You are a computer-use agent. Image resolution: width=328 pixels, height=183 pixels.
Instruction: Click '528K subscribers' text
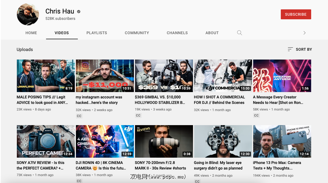[60, 18]
